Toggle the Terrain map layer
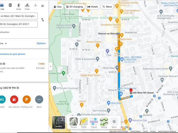178x133 pixels. pyautogui.click(x=73, y=123)
